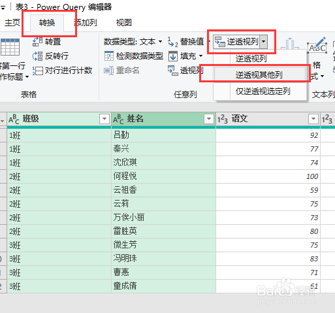
Task: Select the cell containing 秦兴
Action: (163, 149)
